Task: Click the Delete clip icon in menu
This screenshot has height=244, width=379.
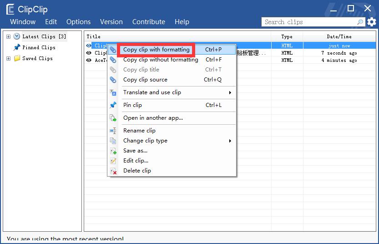Action: point(113,171)
